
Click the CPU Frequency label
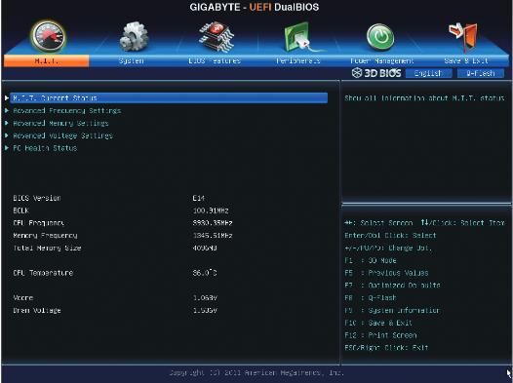point(39,223)
